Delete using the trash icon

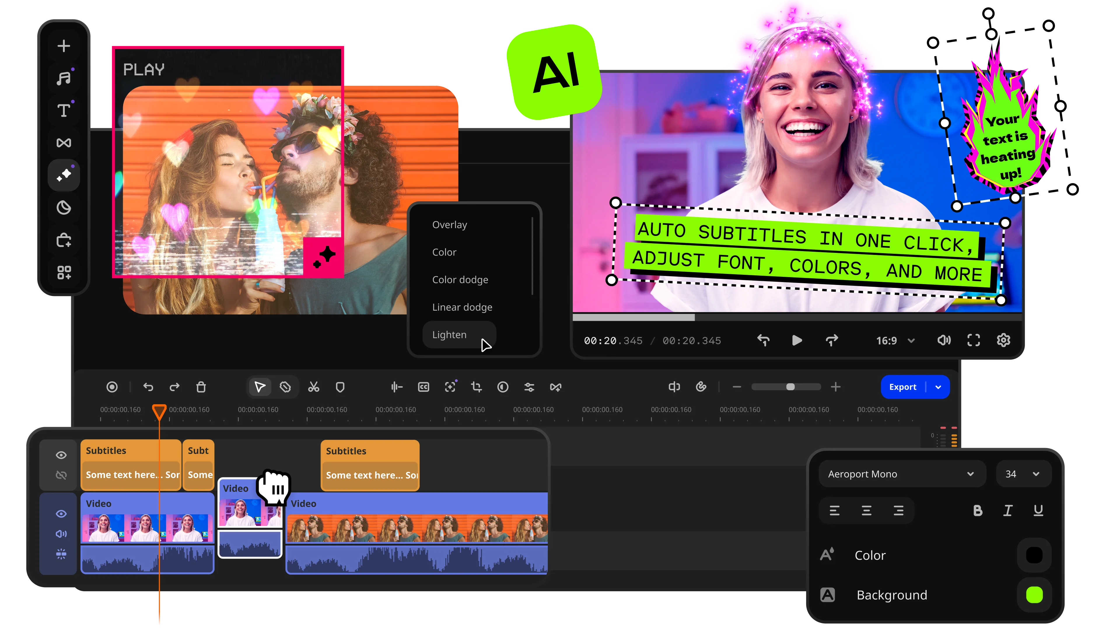201,387
